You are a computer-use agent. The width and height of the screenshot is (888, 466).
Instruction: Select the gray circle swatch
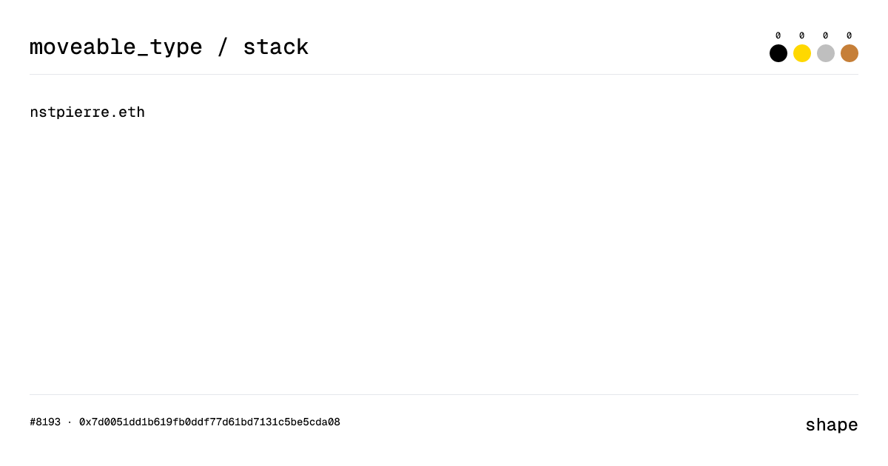(825, 53)
